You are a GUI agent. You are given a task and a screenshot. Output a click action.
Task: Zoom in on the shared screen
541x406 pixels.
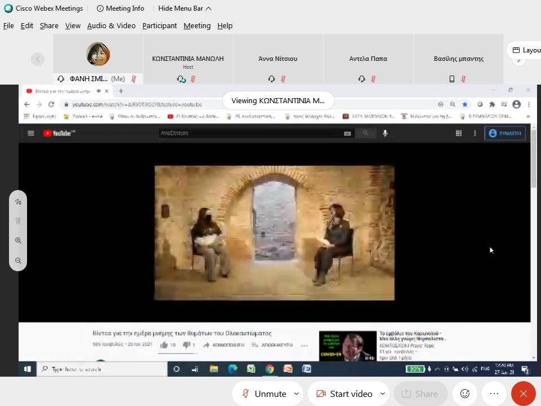[18, 241]
